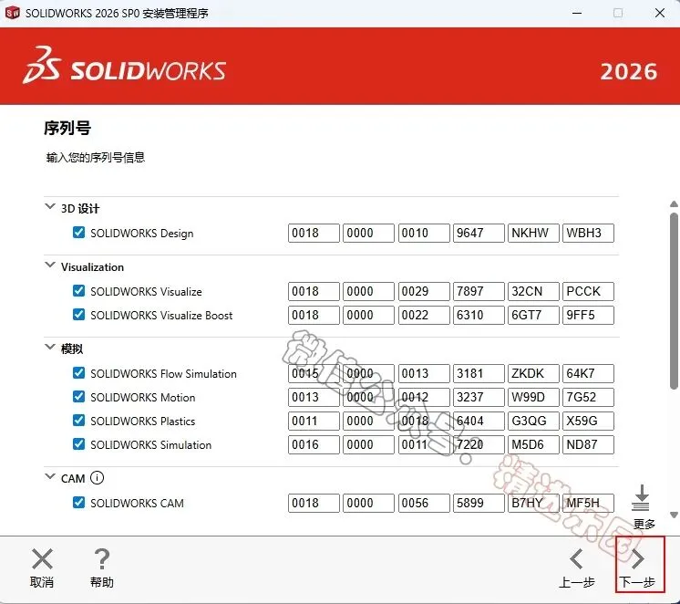Collapse the CAM section
This screenshot has width=680, height=604.
(x=50, y=476)
